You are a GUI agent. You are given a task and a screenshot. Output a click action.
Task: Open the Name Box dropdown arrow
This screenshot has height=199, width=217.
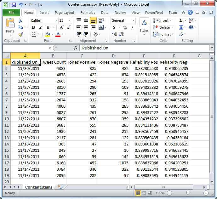pos(50,48)
